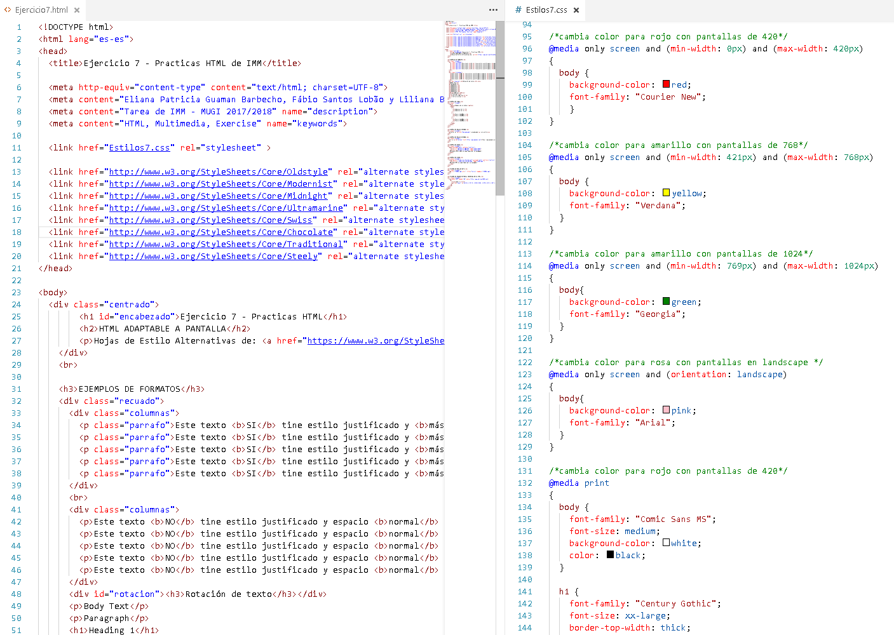894x635 pixels.
Task: Open the green color swatch picker
Action: tap(666, 302)
